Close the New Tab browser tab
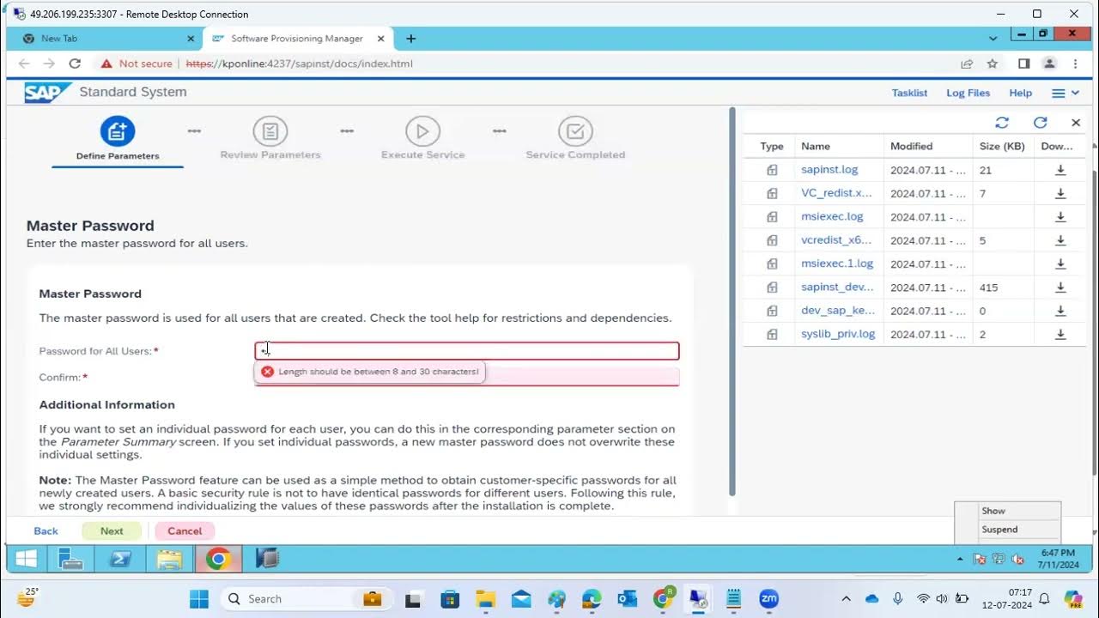The image size is (1099, 618). point(191,39)
